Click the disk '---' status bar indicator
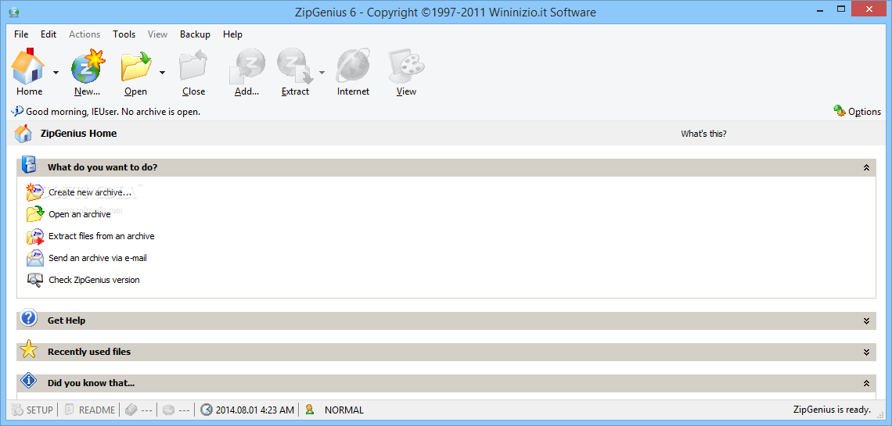Image resolution: width=892 pixels, height=426 pixels. pyautogui.click(x=176, y=410)
